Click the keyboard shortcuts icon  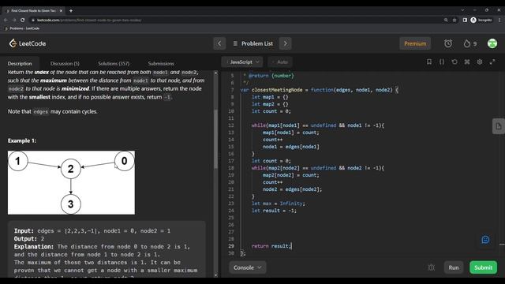pyautogui.click(x=467, y=62)
